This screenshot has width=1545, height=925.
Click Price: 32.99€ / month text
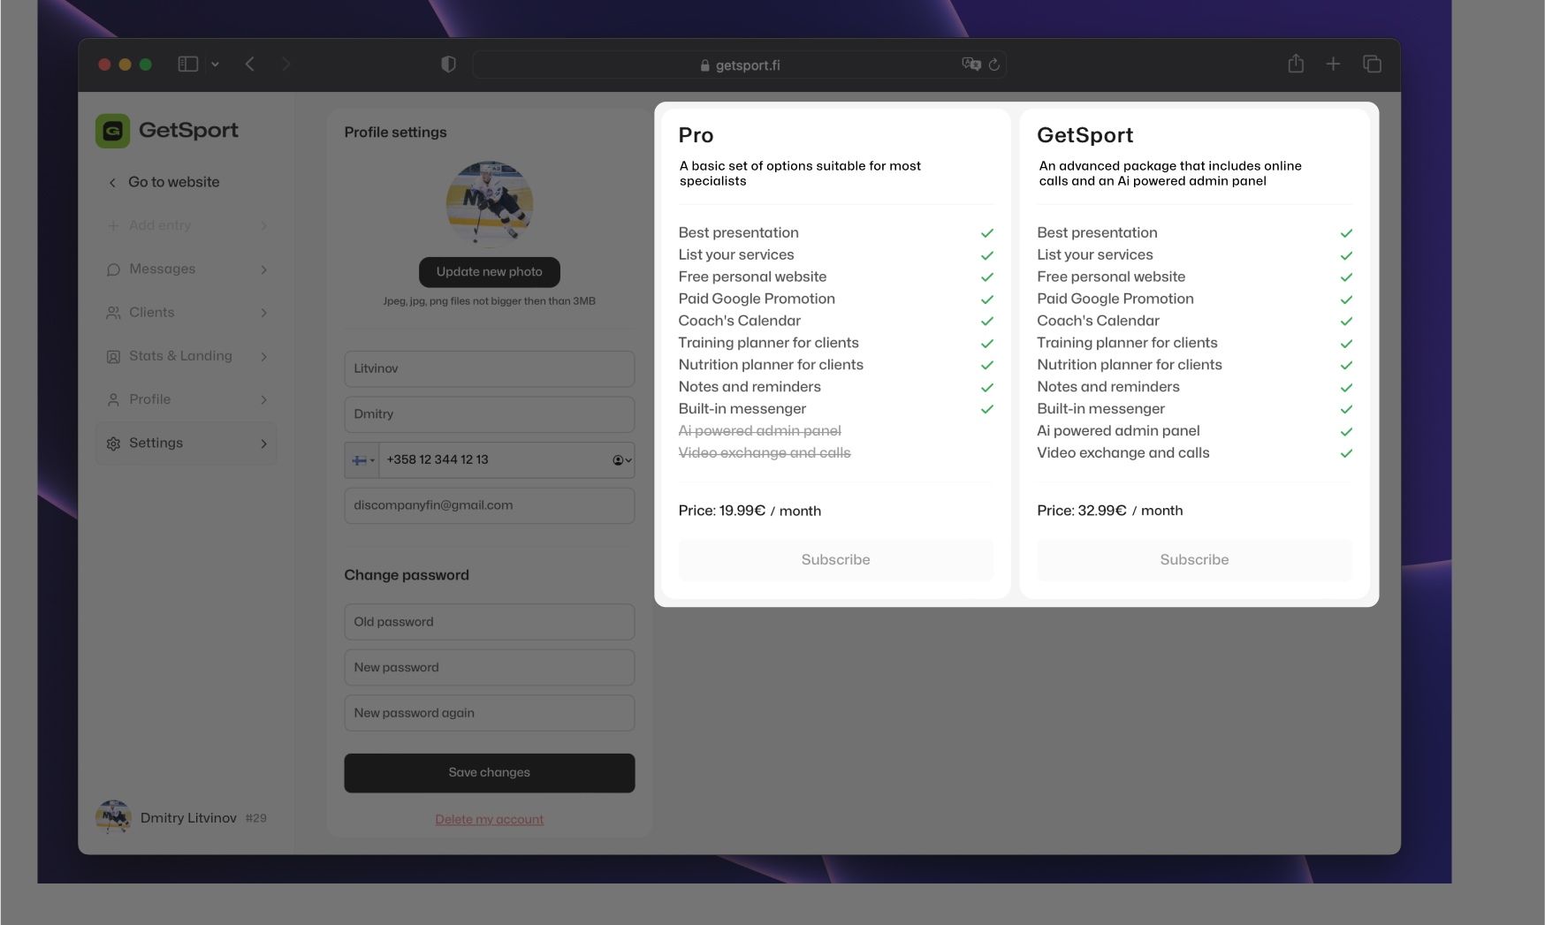[1110, 511]
